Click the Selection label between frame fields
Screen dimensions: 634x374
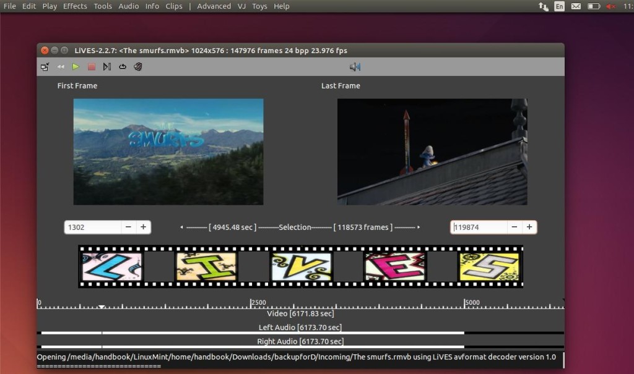click(x=295, y=227)
